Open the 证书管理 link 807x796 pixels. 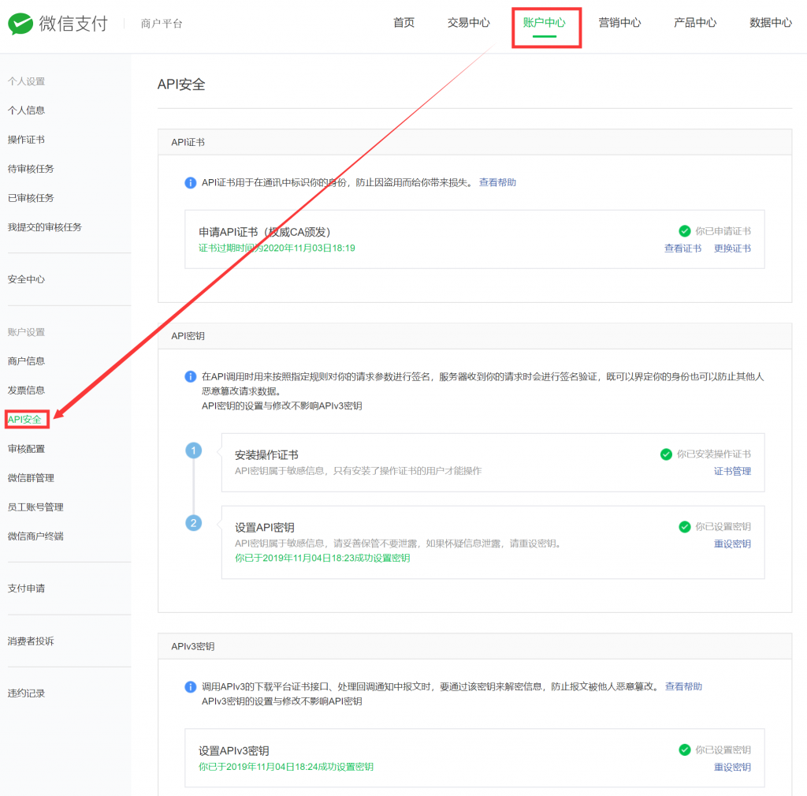click(732, 471)
